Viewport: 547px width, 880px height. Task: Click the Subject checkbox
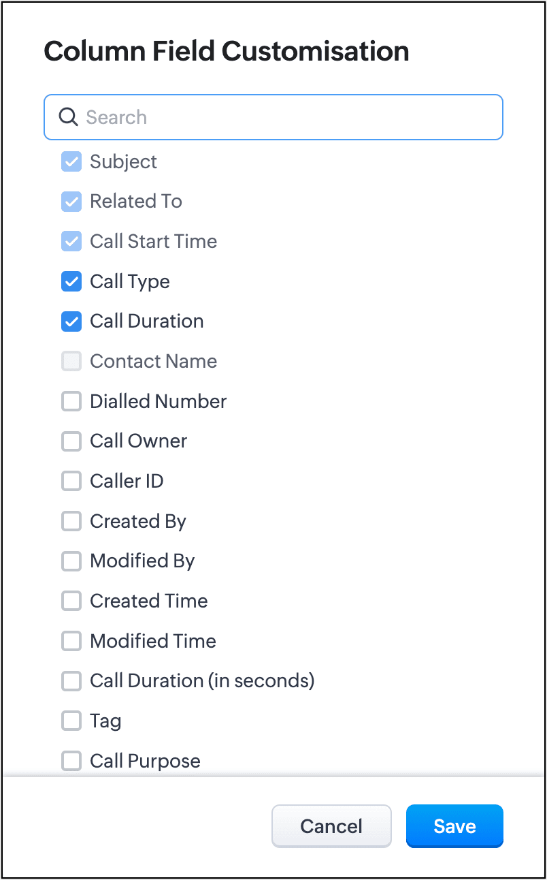pos(71,161)
